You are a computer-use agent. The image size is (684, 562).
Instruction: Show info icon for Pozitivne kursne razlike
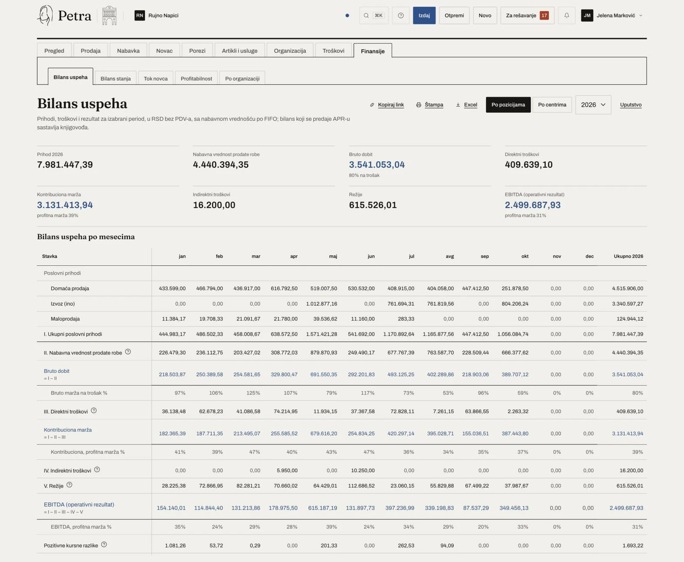click(104, 544)
